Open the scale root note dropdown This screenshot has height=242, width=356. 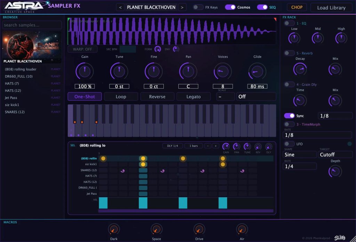[225, 96]
